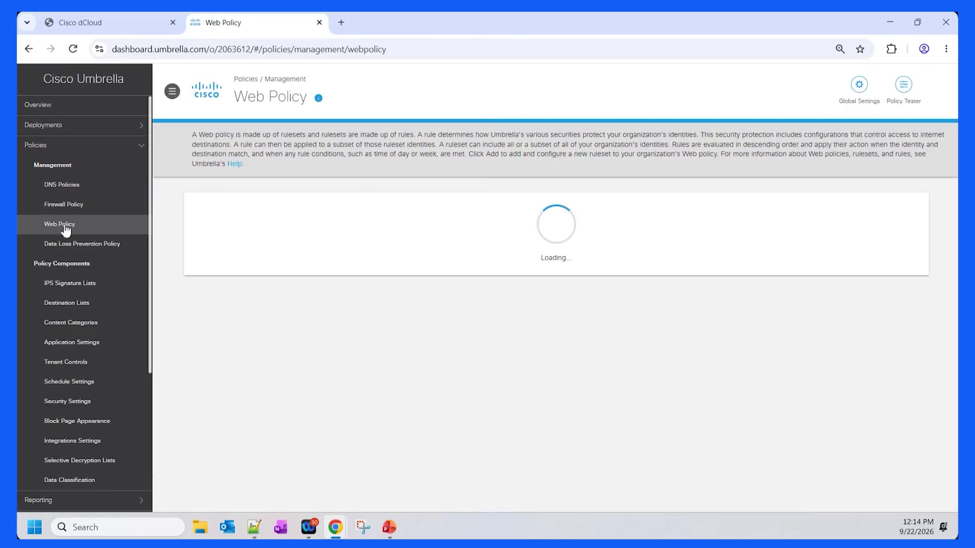Open Firewall Policy in sidebar
The image size is (975, 548).
(63, 204)
